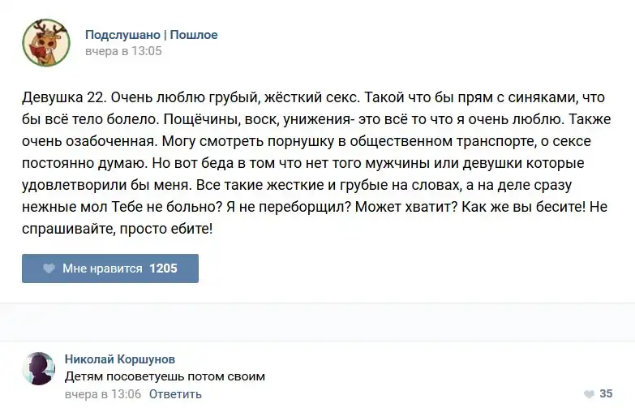
Task: Click the word "Пошлое" in the group title
Action: click(194, 35)
